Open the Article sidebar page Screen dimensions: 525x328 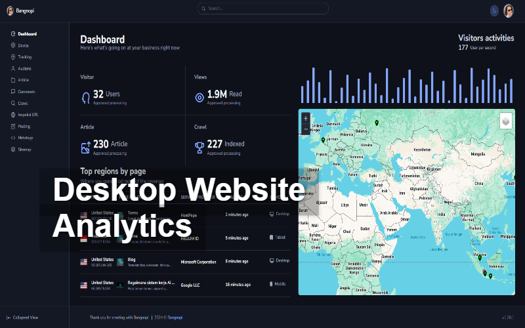(23, 80)
